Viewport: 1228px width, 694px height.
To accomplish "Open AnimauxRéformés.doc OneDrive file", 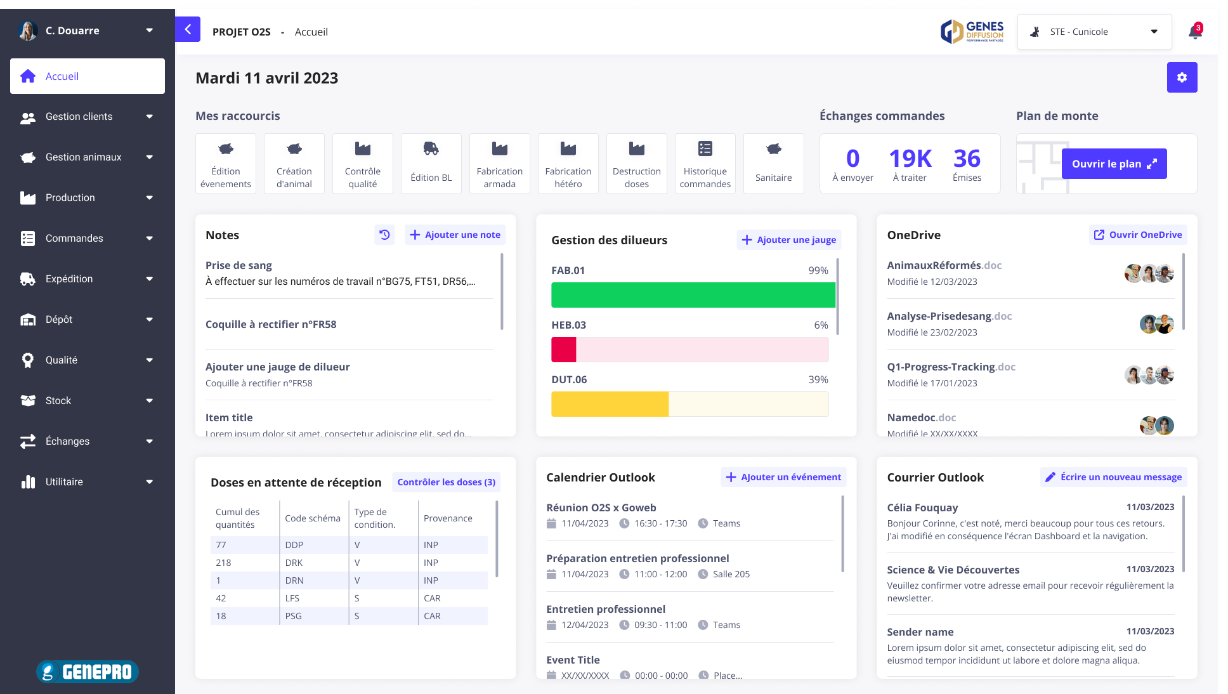I will (944, 265).
